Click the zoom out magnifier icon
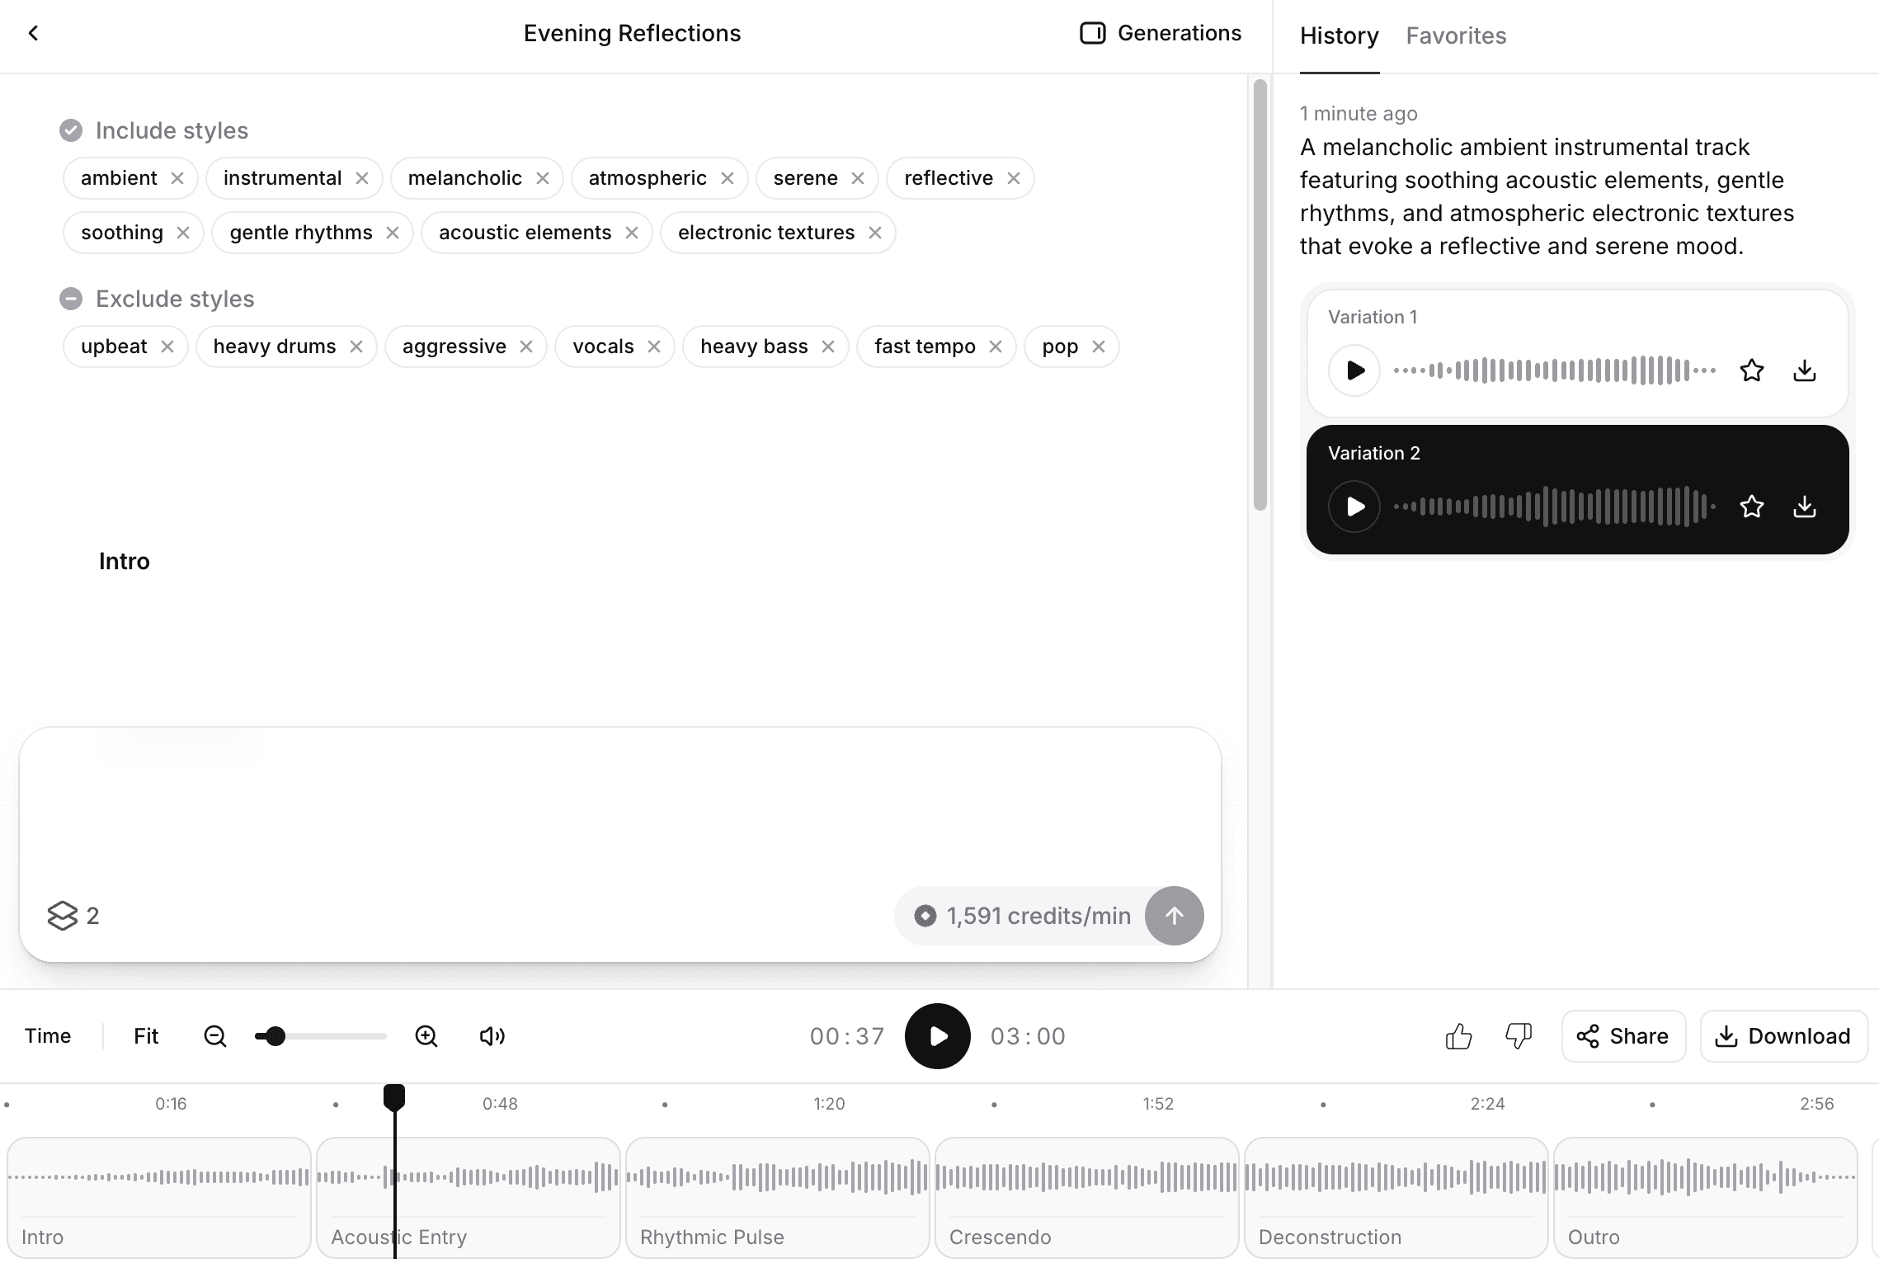Viewport: 1879px width, 1287px height. click(x=214, y=1036)
